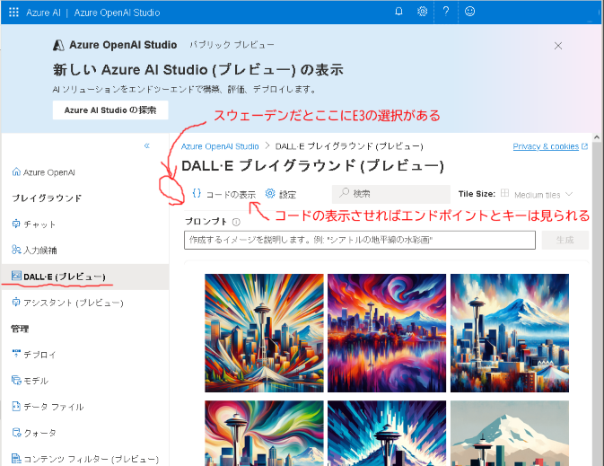Click the prompt text input field
This screenshot has height=466, width=604.
coord(360,240)
